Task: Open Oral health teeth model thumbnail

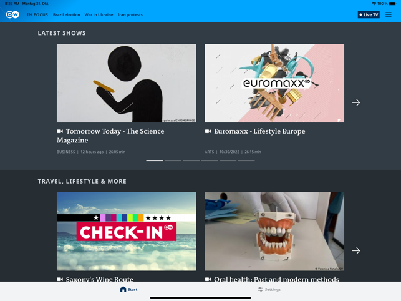Action: click(x=274, y=231)
